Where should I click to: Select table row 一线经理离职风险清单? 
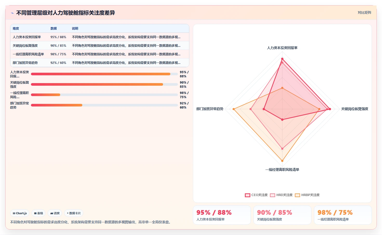click(100, 54)
